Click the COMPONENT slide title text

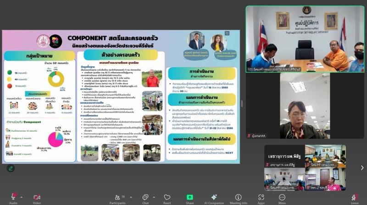(x=112, y=38)
